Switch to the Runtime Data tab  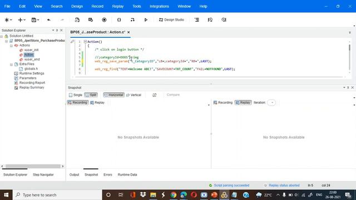pos(127,174)
